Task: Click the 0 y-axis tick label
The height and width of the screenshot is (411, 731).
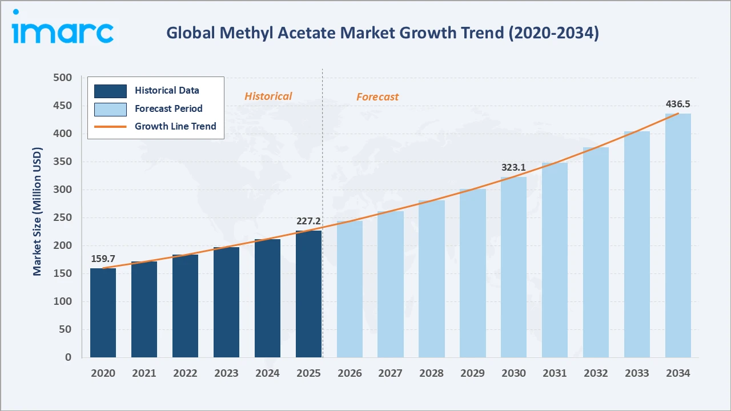Action: pyautogui.click(x=69, y=357)
